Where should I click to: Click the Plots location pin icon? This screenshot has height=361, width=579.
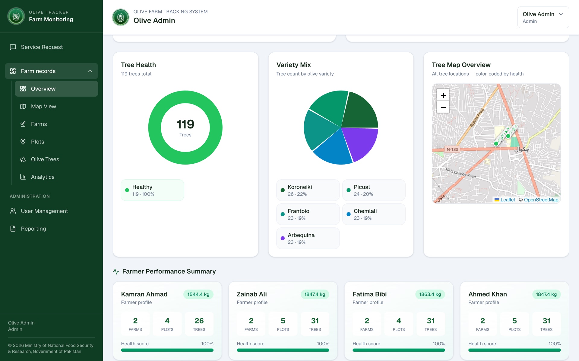coord(23,141)
